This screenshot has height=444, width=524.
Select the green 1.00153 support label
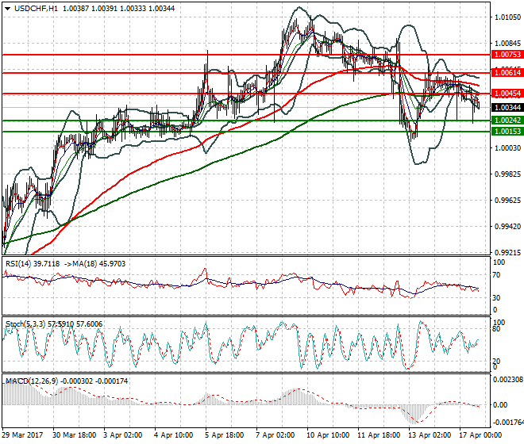click(507, 132)
